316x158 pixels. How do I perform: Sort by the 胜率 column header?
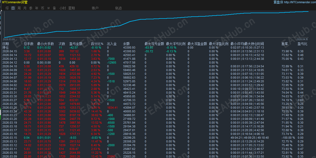[x=285, y=44]
